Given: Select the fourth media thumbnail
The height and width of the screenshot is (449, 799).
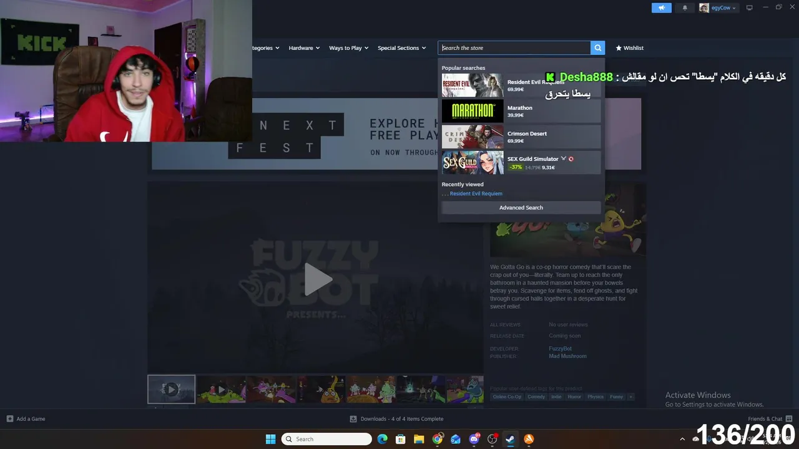Looking at the screenshot, I should [321, 389].
